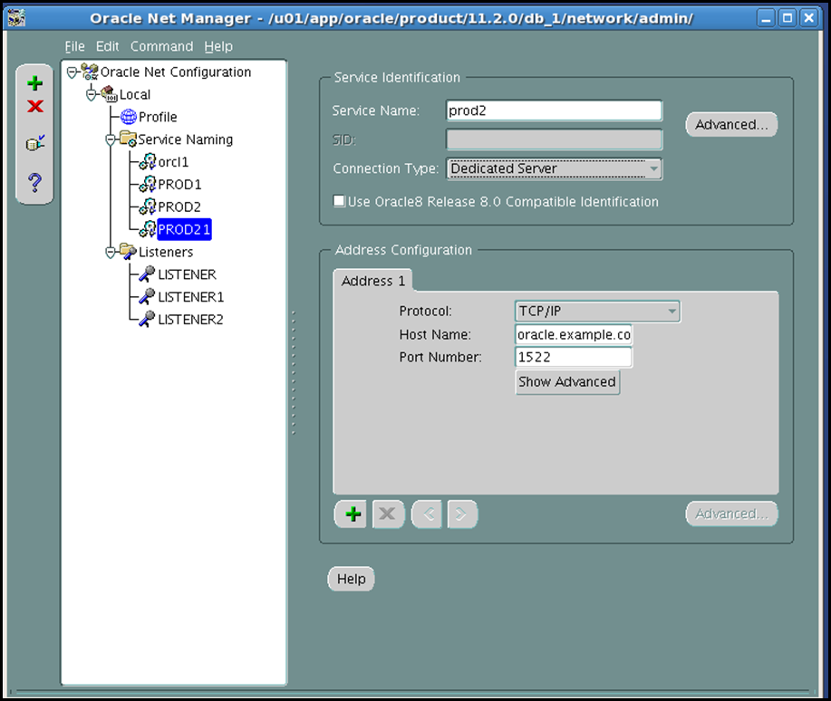Select the PROD2 tree entry

click(179, 206)
